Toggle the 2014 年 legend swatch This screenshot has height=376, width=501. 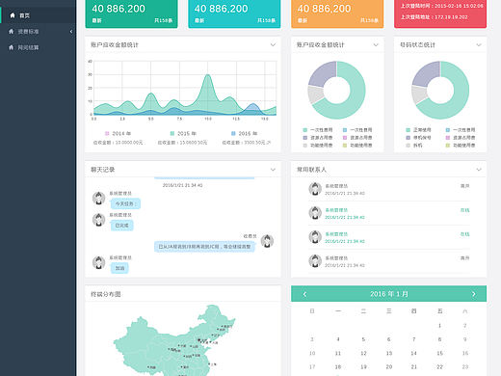(107, 133)
